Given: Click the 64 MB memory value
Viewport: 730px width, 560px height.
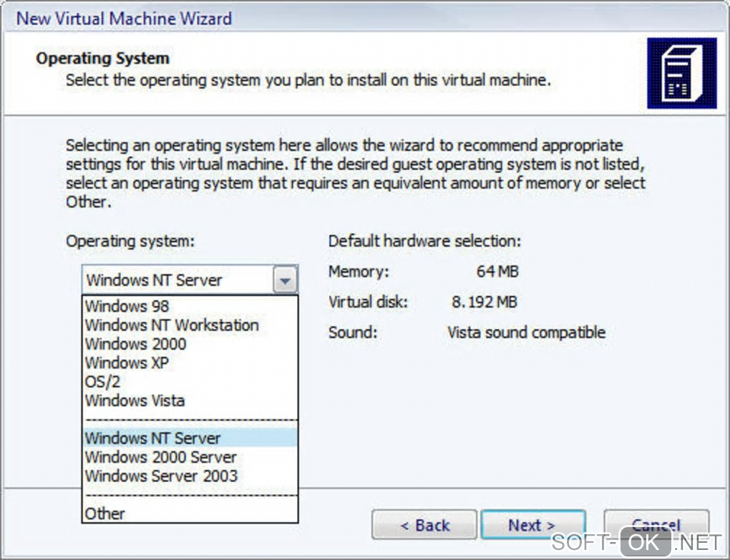Looking at the screenshot, I should point(497,272).
